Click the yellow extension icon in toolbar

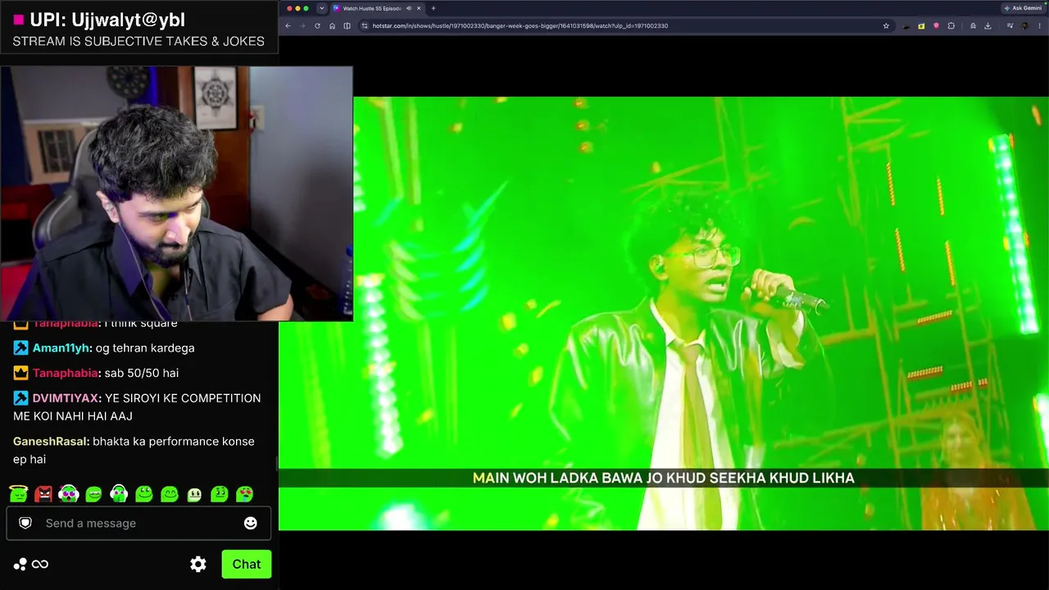tap(921, 25)
